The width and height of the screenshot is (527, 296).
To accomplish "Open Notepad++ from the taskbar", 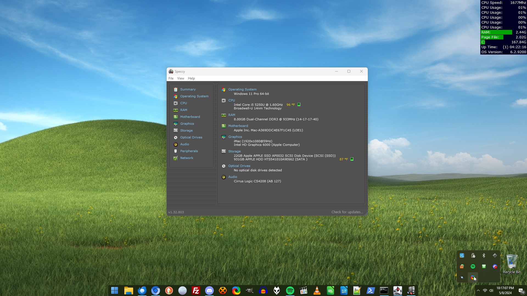I will coord(357,291).
